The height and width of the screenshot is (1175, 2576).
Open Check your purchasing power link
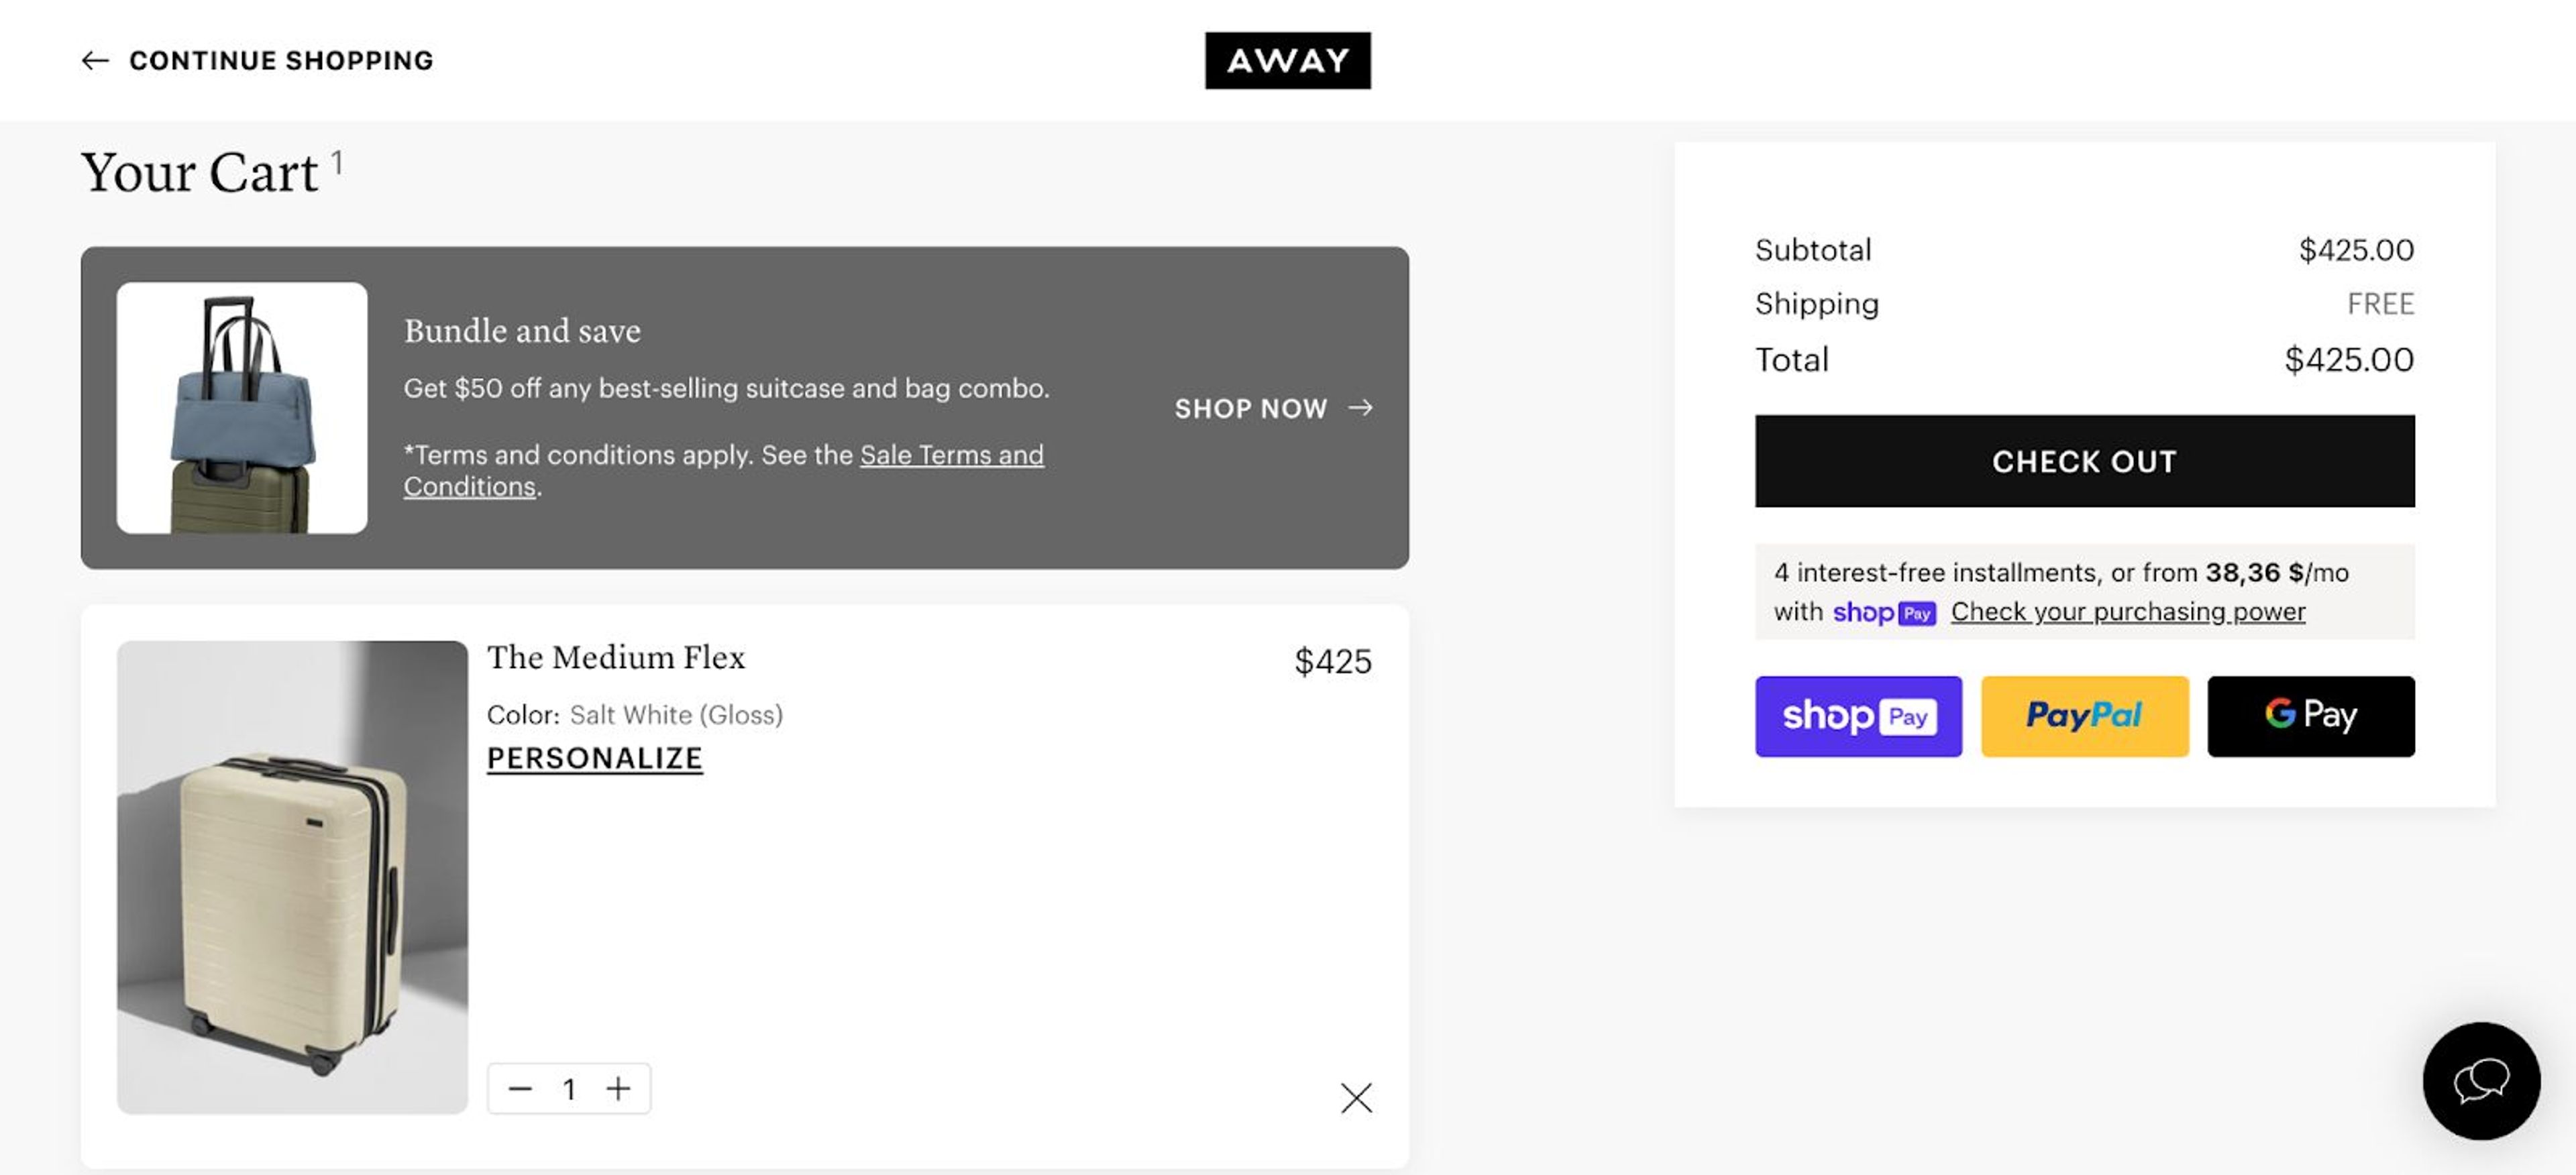[x=2127, y=612]
